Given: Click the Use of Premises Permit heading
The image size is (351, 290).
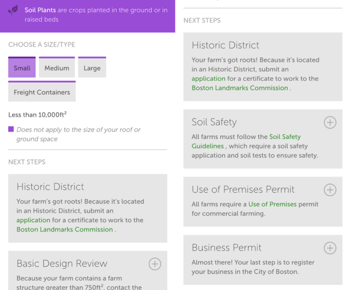Looking at the screenshot, I should click(243, 189).
